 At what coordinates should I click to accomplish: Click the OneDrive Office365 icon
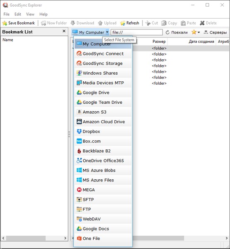coord(79,161)
